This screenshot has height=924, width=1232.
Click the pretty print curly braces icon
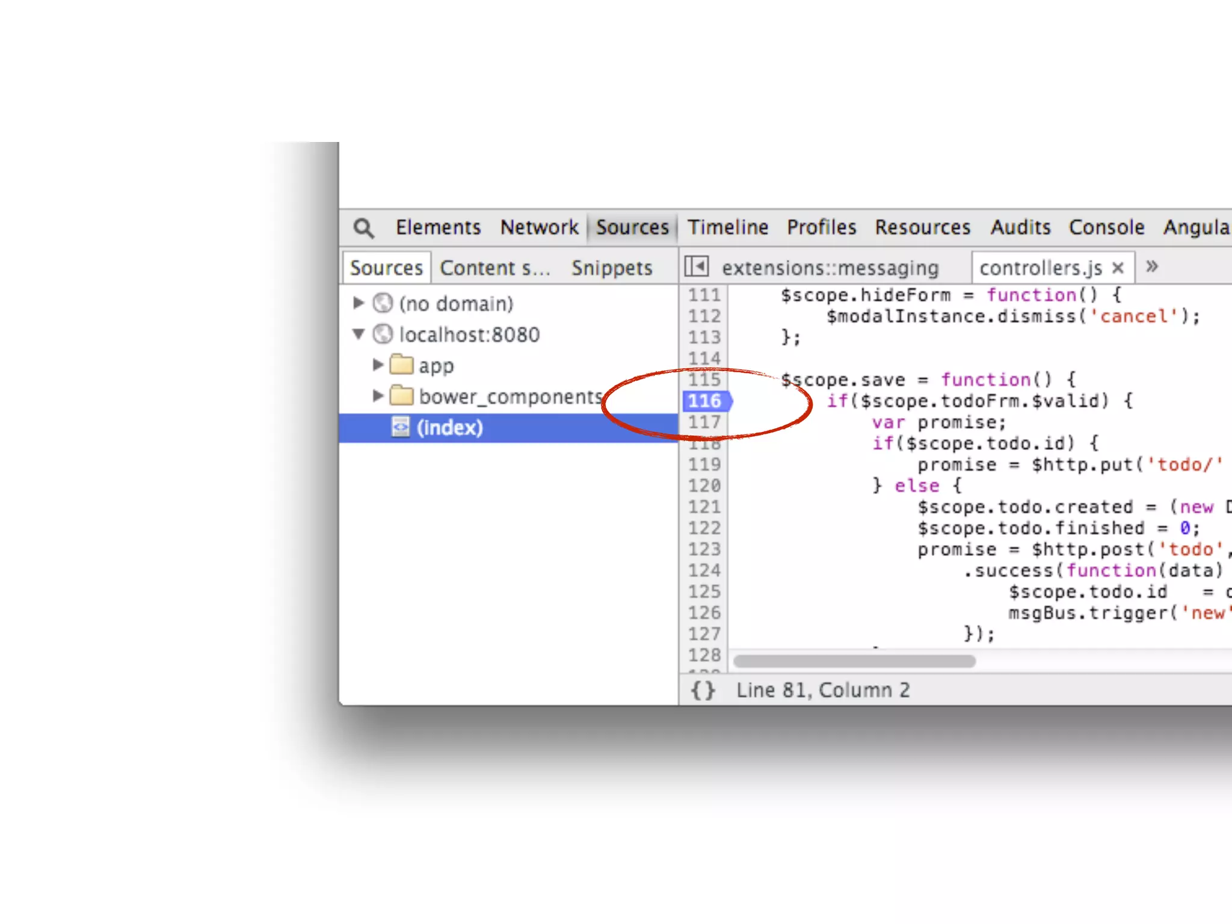point(703,690)
